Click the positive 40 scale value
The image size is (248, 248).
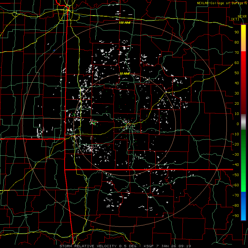237,83
